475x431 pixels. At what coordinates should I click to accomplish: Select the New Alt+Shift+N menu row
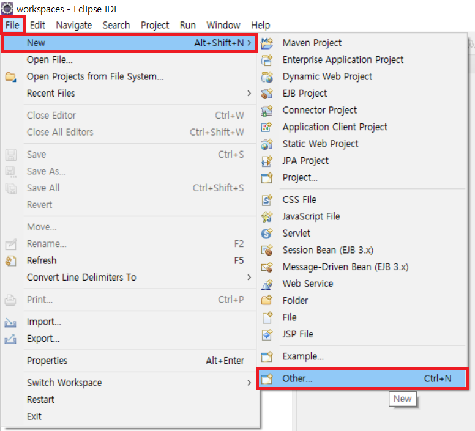tap(130, 43)
